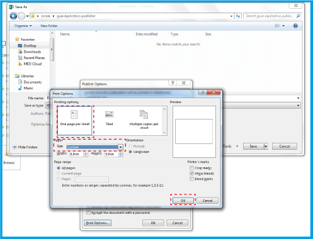Enable the Crop marks checkbox
This screenshot has width=313, height=239.
click(191, 168)
